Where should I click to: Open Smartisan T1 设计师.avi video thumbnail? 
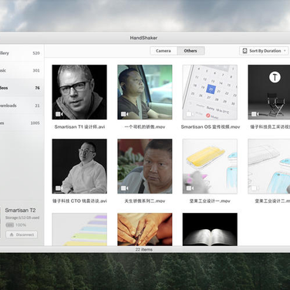click(x=79, y=92)
